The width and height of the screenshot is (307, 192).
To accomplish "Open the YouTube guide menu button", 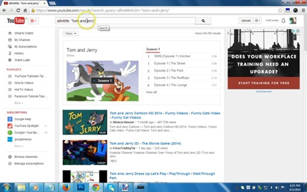I will tap(33, 21).
